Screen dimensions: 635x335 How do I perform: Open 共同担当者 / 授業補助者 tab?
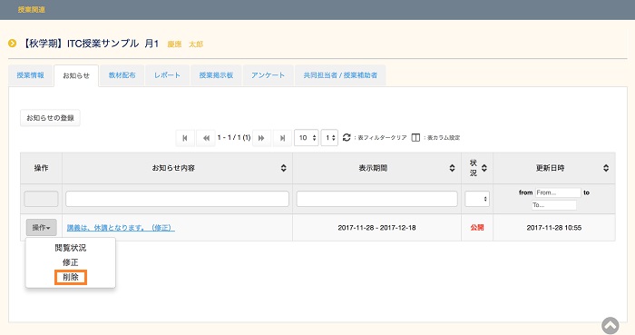point(340,75)
